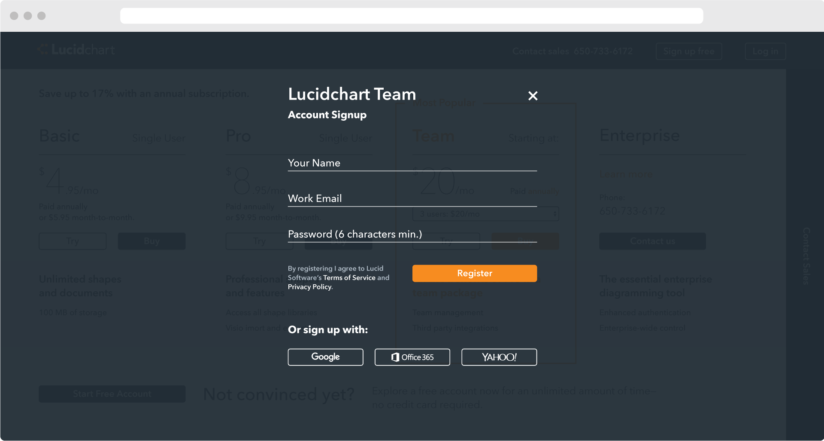Screen dimensions: 824x441
Task: Open the Terms of Service link
Action: tap(349, 278)
